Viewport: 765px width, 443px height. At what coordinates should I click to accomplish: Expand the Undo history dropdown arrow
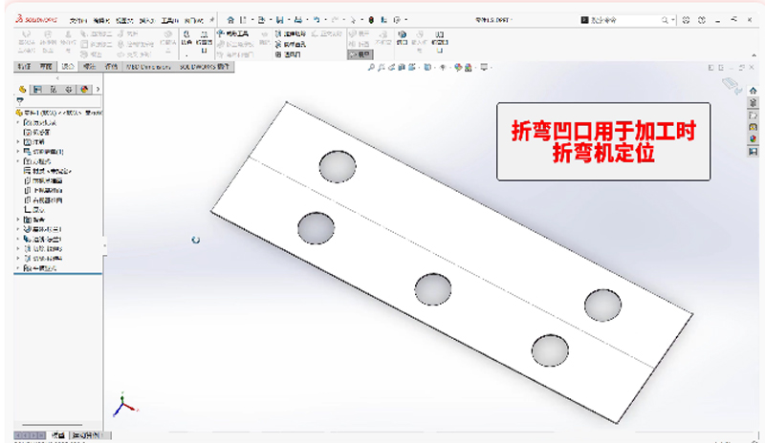click(325, 20)
